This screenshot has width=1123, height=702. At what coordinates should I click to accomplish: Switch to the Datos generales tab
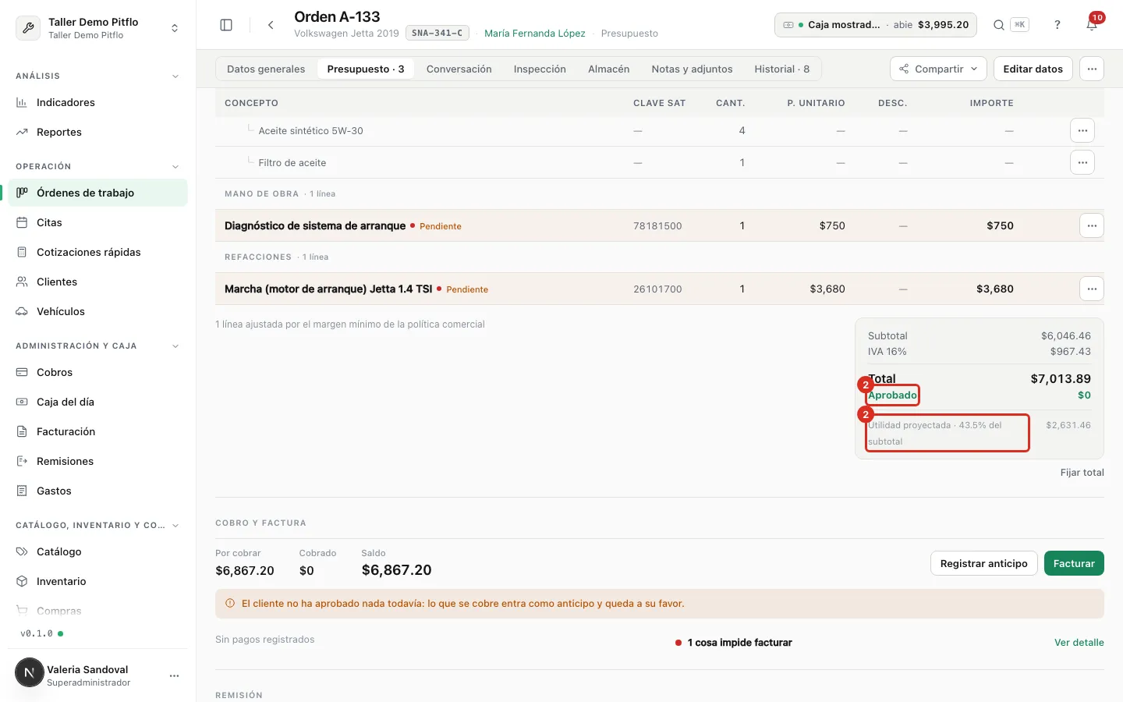(x=266, y=69)
